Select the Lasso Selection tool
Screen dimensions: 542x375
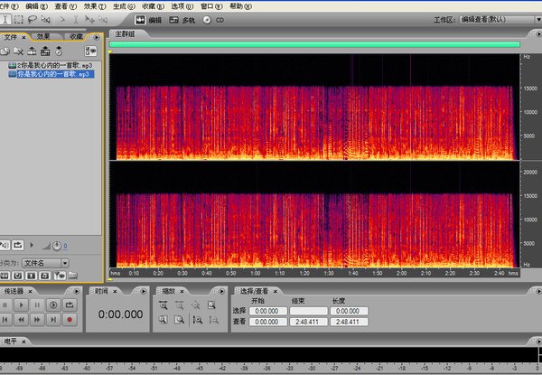[x=33, y=20]
